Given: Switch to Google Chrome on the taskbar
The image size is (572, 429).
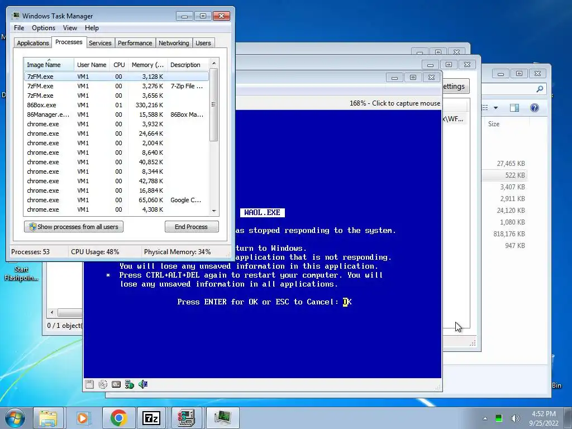Looking at the screenshot, I should pos(118,418).
